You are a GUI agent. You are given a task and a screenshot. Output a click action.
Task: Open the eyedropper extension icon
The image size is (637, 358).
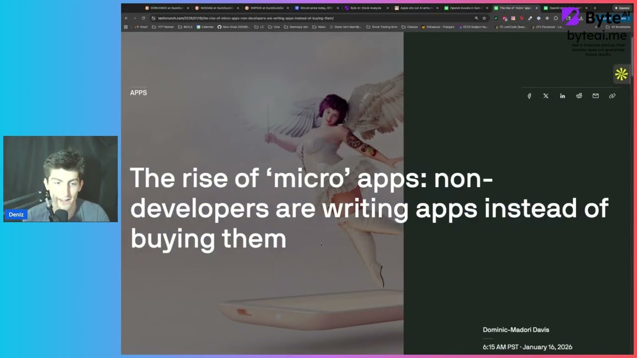tap(530, 18)
